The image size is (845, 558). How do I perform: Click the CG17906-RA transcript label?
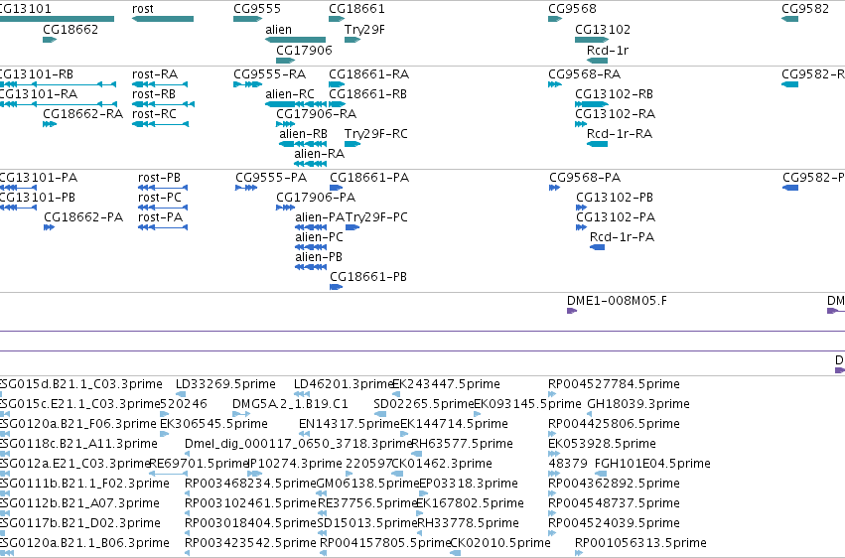tap(317, 114)
